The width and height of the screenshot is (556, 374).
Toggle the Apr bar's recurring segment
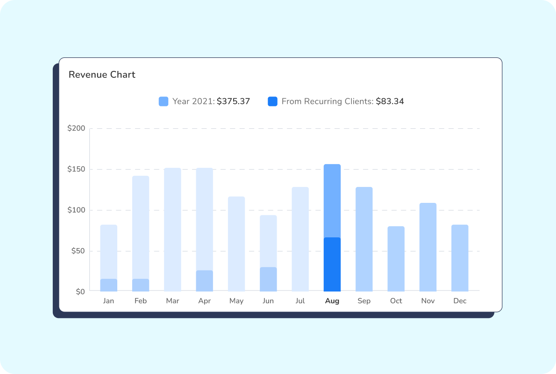(205, 280)
